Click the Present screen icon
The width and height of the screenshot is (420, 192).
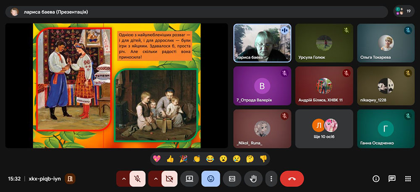click(189, 179)
